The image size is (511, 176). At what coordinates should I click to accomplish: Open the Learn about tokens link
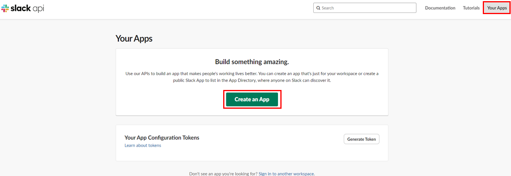[143, 145]
